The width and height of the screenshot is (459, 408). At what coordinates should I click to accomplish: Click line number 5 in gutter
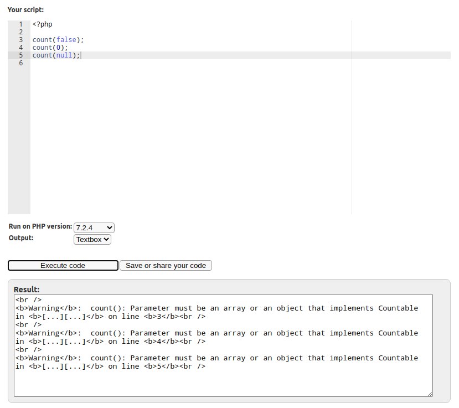[21, 55]
